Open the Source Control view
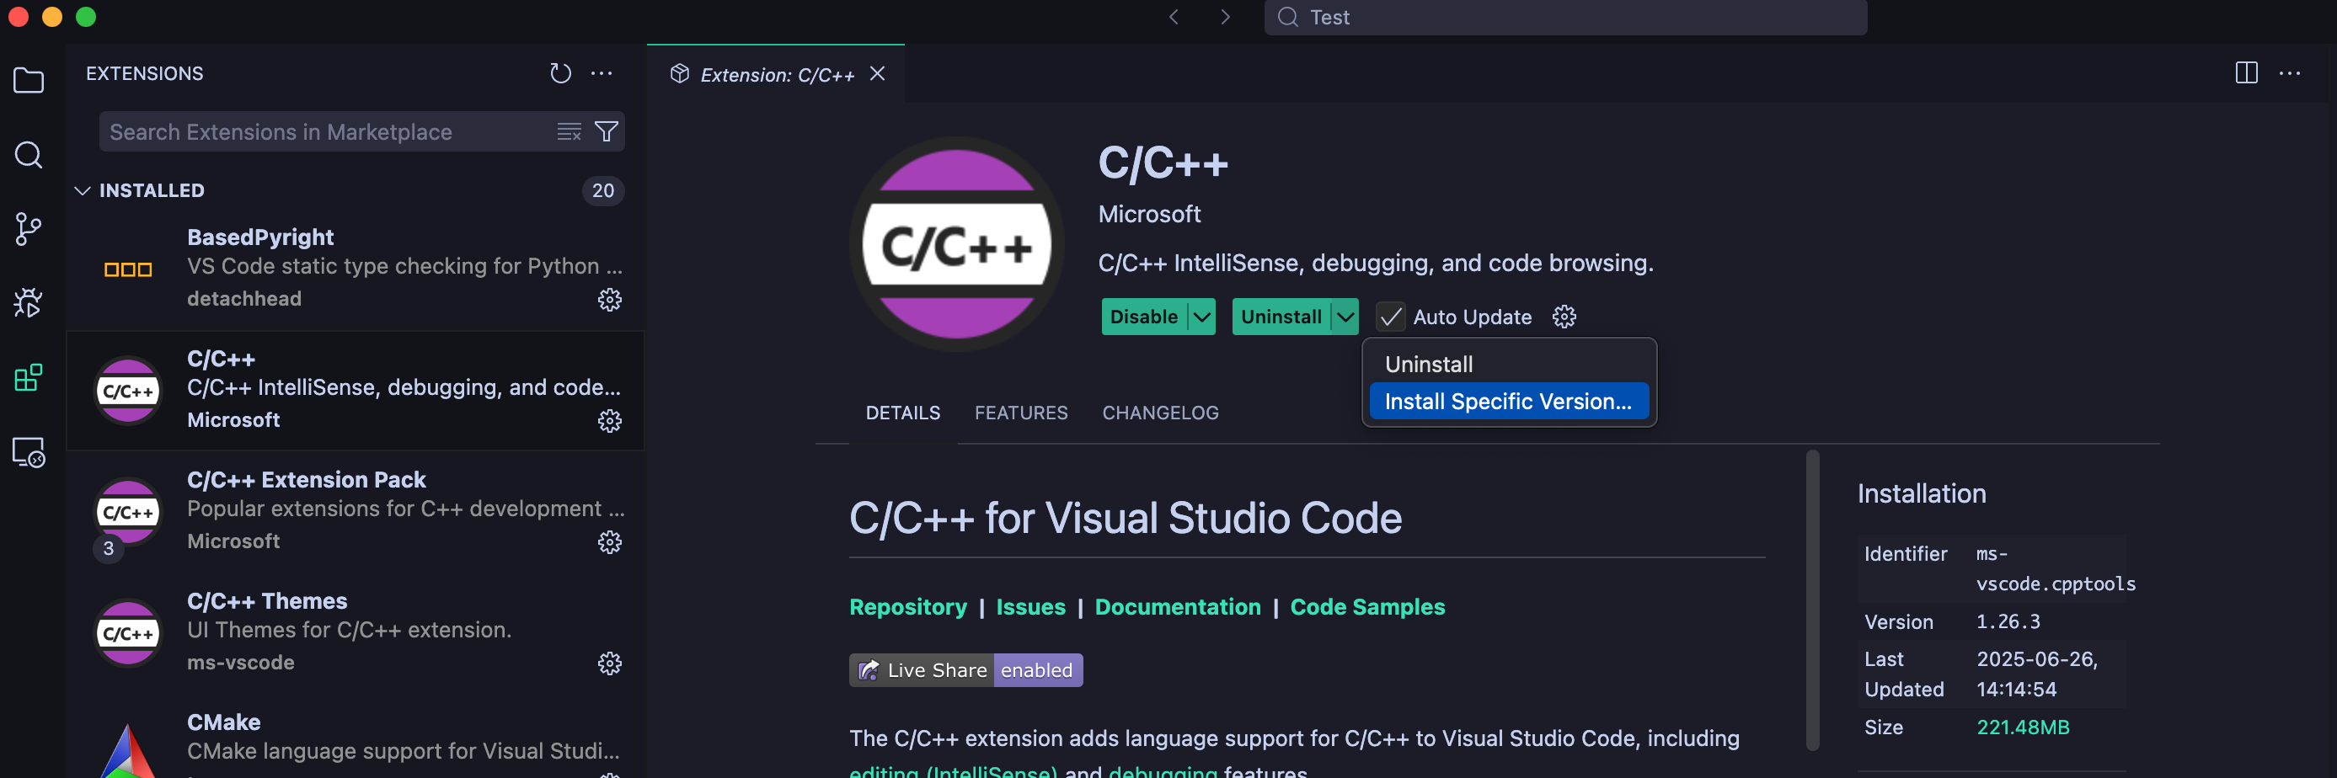2337x778 pixels. [x=28, y=229]
